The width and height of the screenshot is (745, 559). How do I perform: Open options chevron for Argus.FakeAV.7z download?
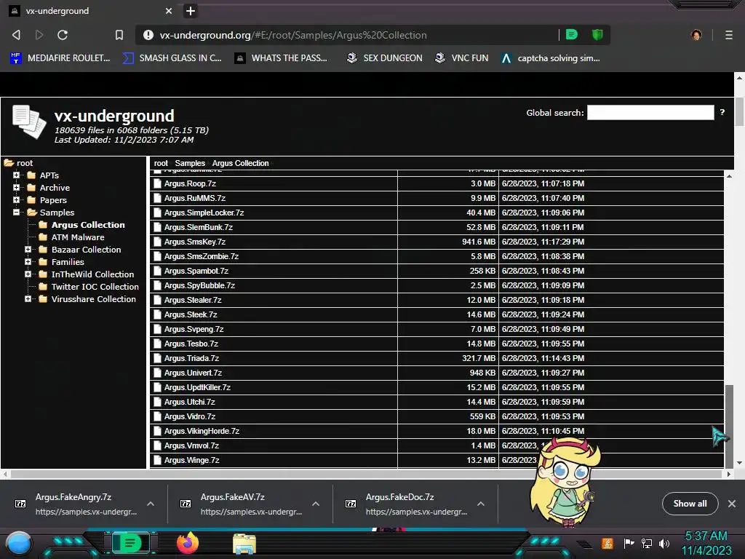tap(316, 504)
